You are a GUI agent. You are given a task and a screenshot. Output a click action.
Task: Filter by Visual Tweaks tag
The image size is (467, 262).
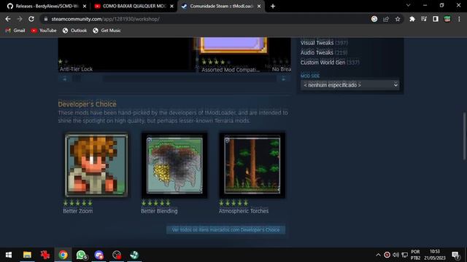coord(317,43)
